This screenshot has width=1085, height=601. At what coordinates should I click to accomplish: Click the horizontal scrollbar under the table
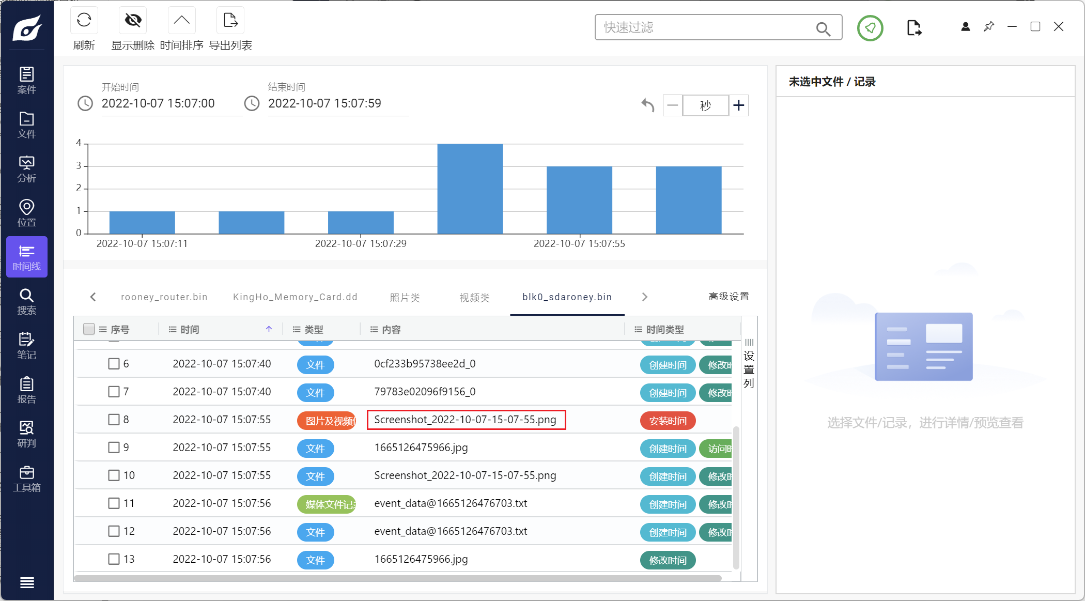click(x=398, y=578)
